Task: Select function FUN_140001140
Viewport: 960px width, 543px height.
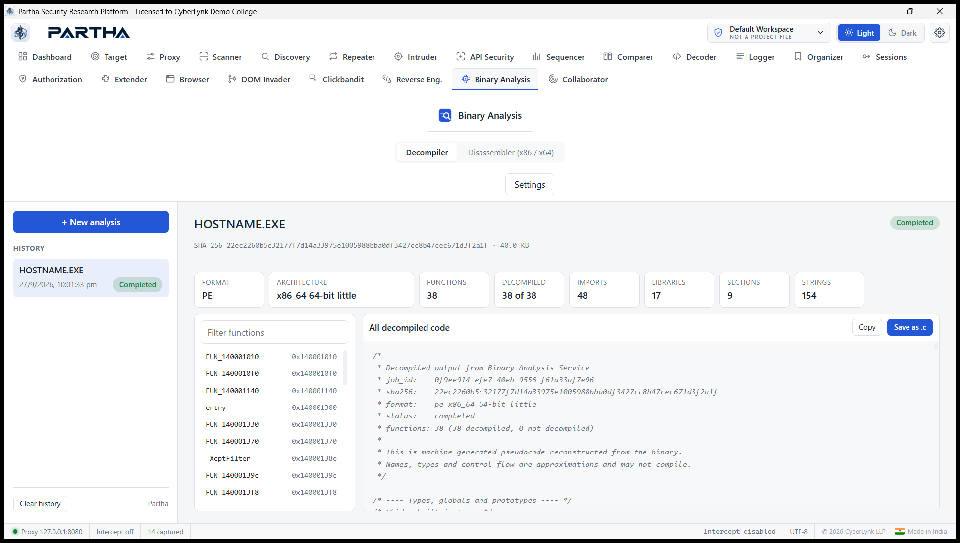Action: (271, 391)
